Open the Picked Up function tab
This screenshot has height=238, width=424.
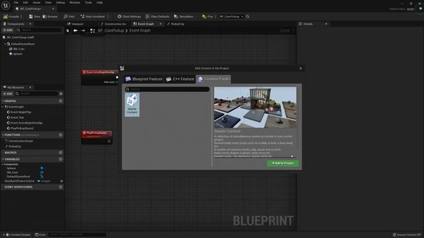pos(176,24)
